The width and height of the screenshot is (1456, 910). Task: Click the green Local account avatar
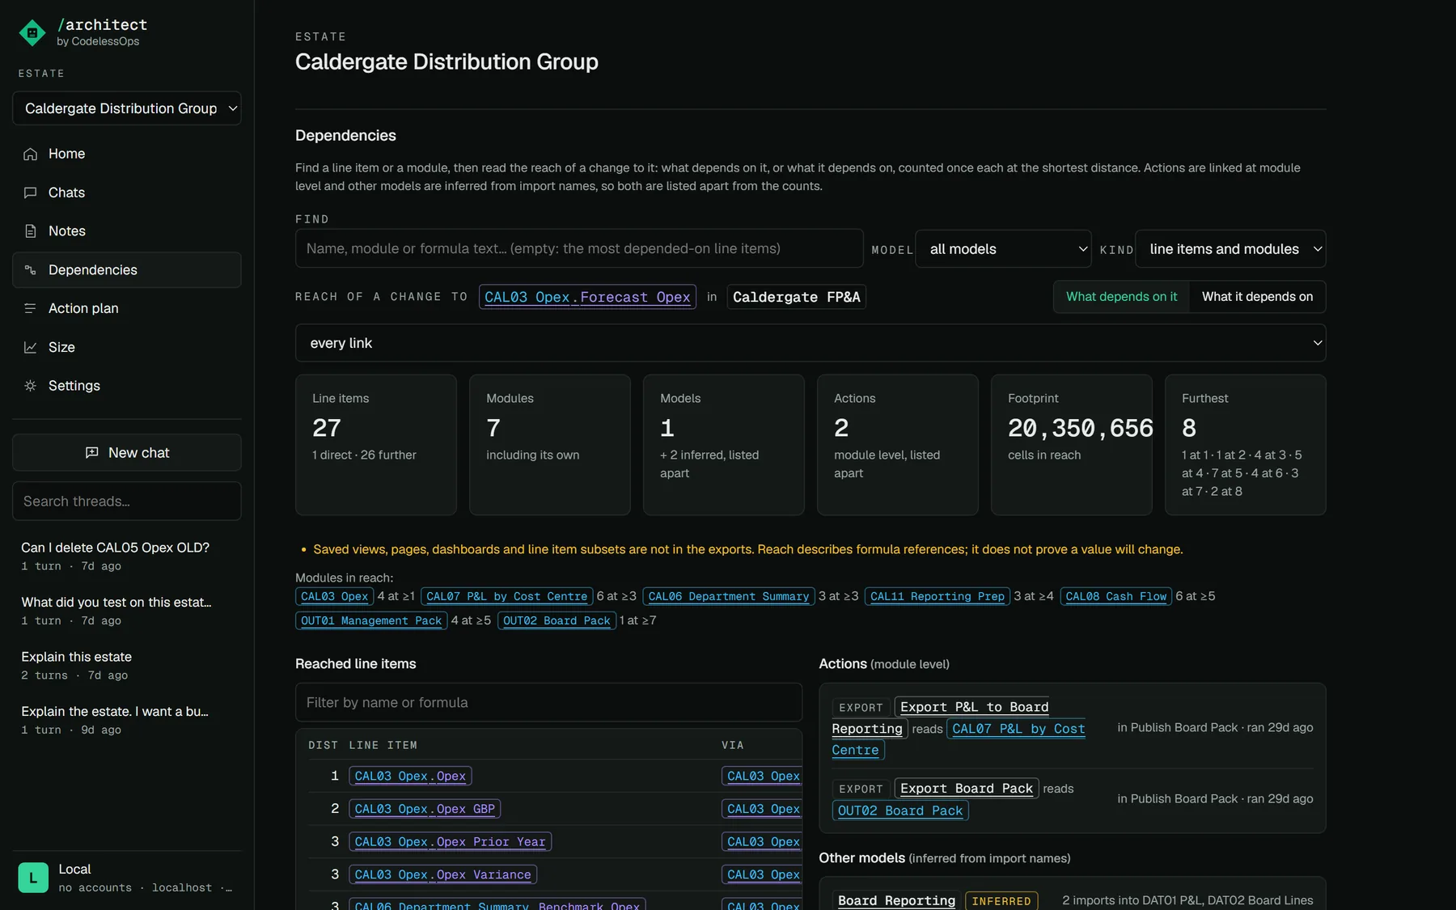tap(33, 878)
